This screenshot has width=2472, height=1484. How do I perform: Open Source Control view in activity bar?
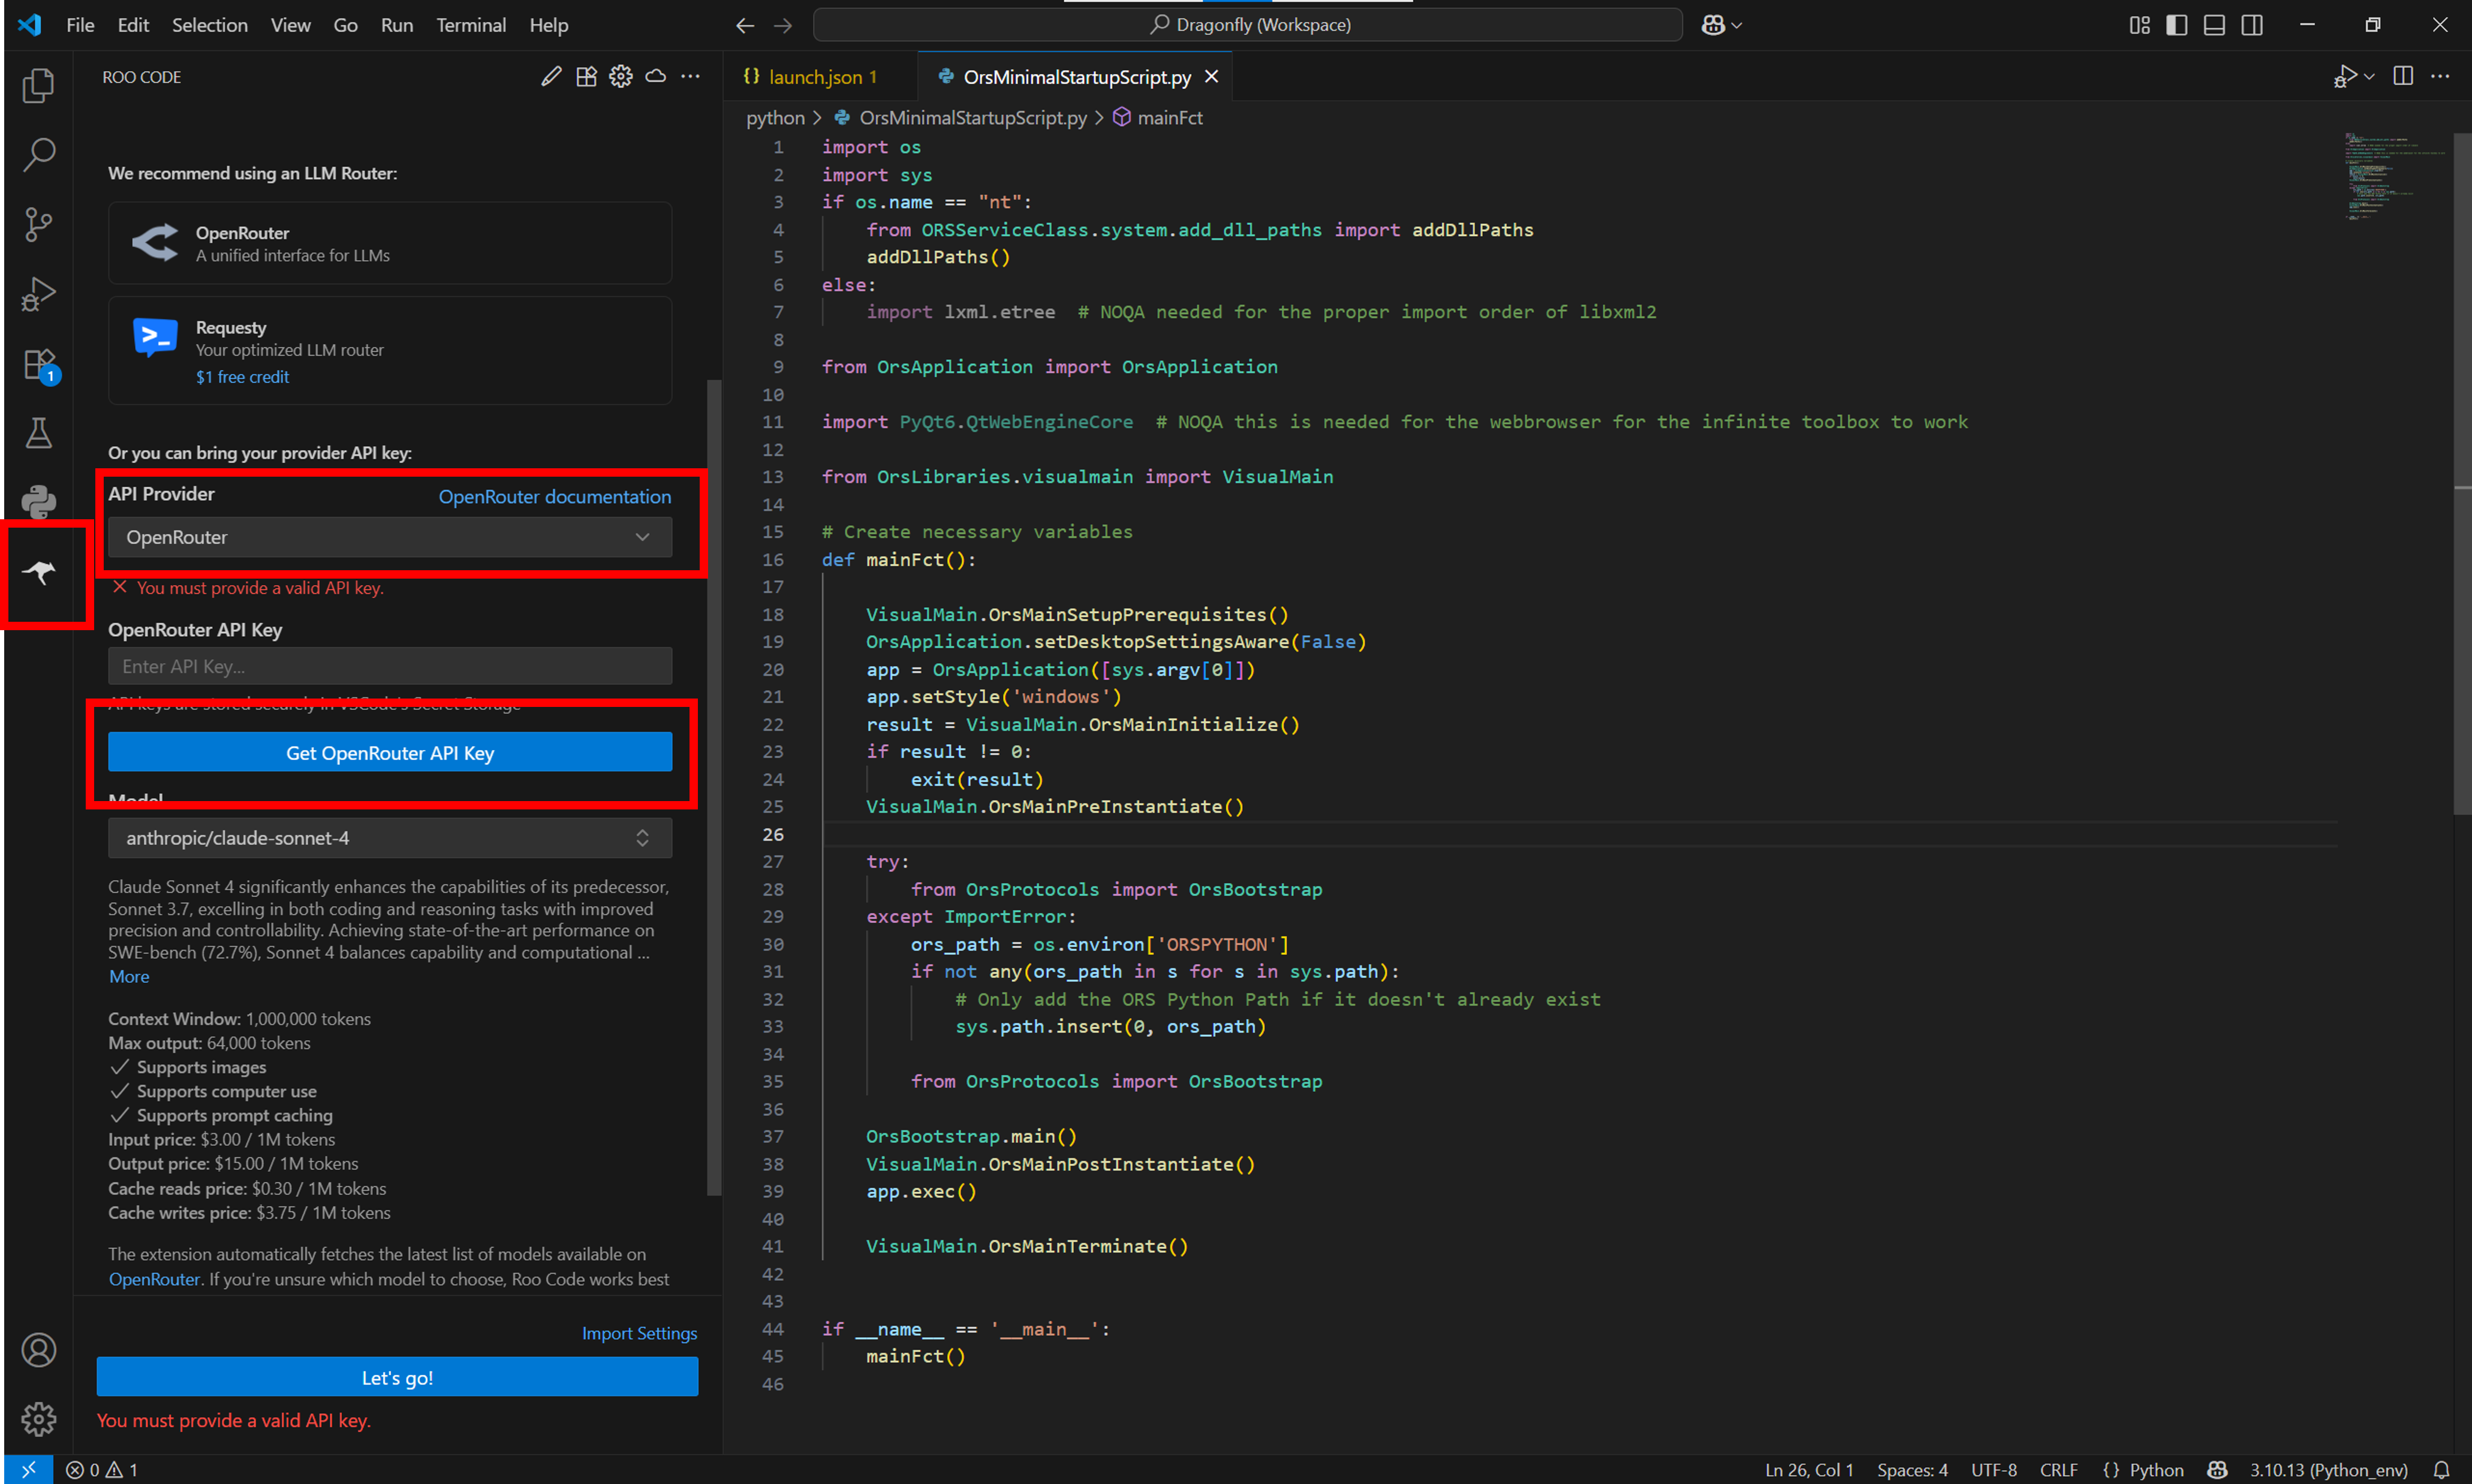pos(39,224)
